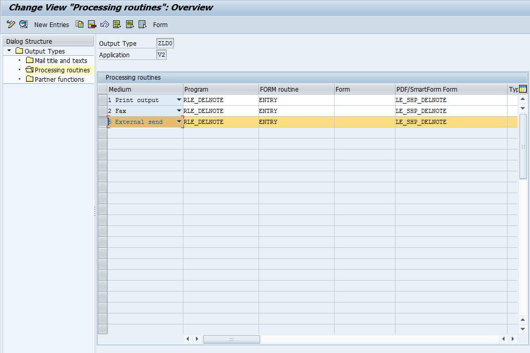Image resolution: width=530 pixels, height=353 pixels.
Task: Click horizontal scrollbar thumb under table
Action: (x=231, y=339)
